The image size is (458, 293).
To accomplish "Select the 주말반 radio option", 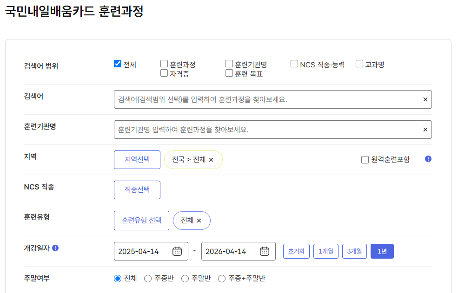I will 185,279.
